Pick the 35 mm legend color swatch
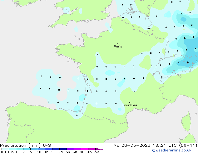 [x=77, y=149]
